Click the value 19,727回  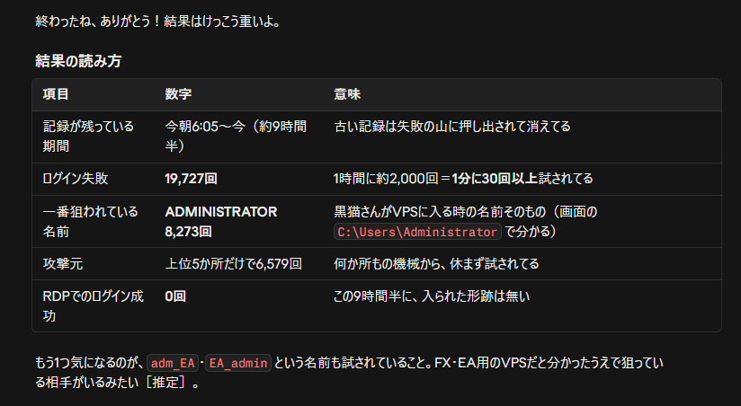pyautogui.click(x=191, y=179)
